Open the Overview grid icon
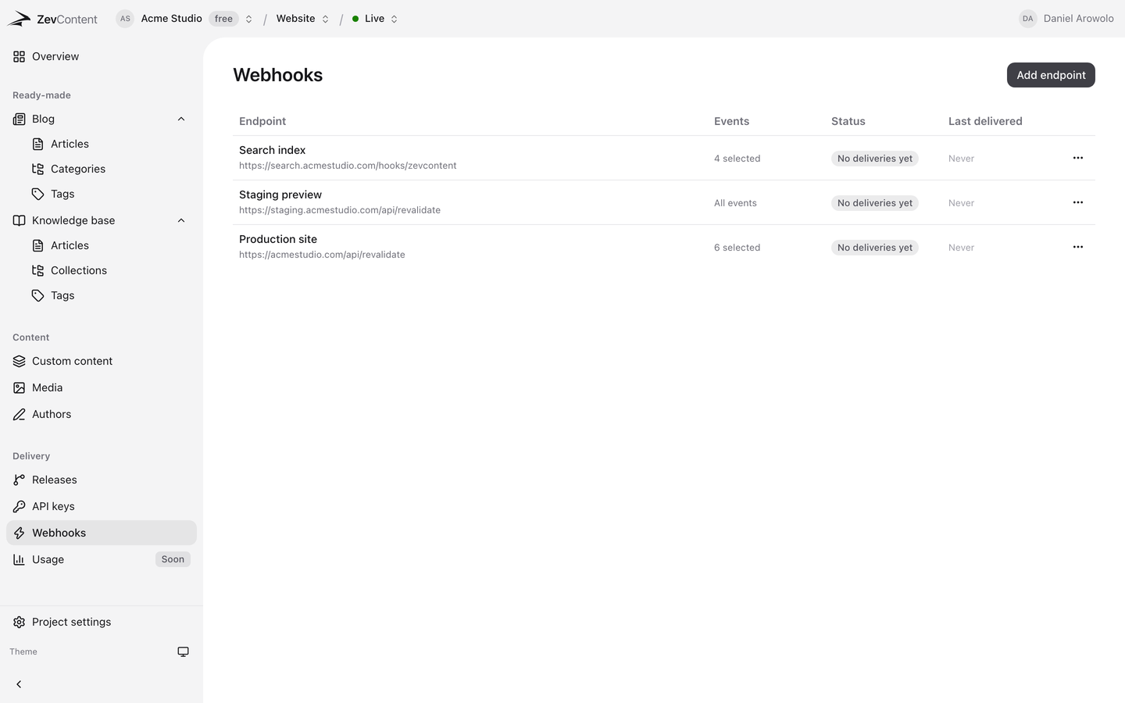 point(19,56)
